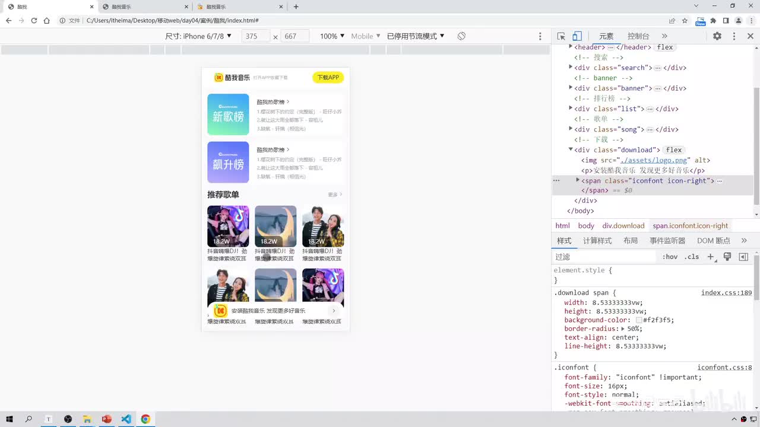The image size is (760, 427).
Task: Click the height field showing 667
Action: (x=295, y=36)
